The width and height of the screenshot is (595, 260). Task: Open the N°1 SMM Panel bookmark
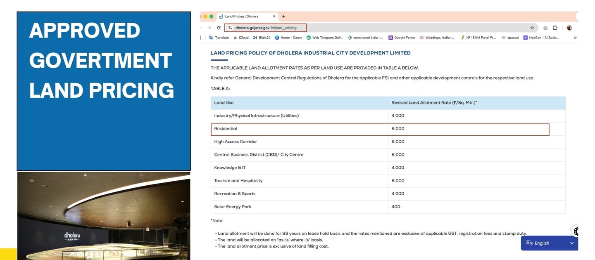coord(478,38)
